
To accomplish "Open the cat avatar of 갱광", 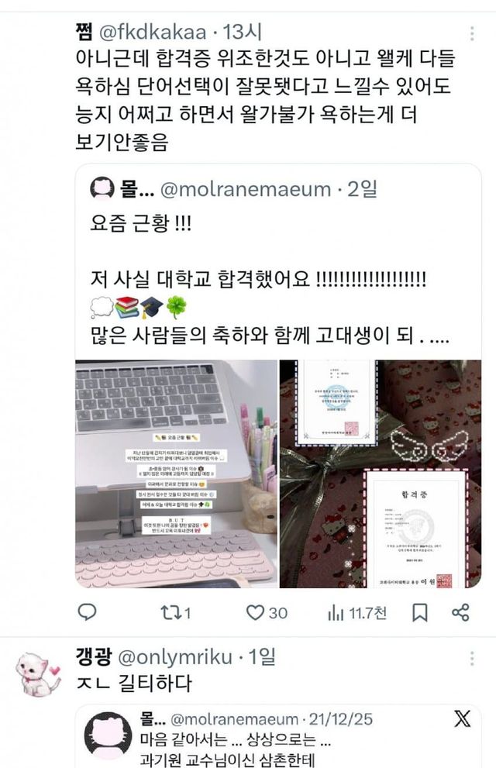I will pos(38,674).
